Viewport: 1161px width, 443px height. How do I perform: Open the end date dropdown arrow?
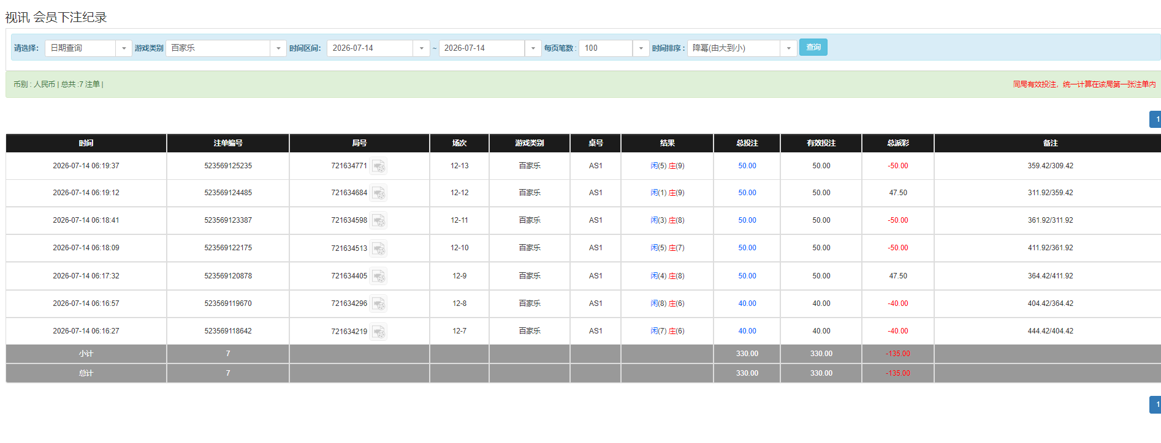(533, 48)
